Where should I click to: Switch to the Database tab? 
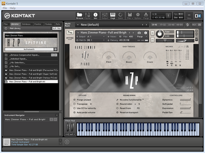pyautogui.click(x=26, y=24)
